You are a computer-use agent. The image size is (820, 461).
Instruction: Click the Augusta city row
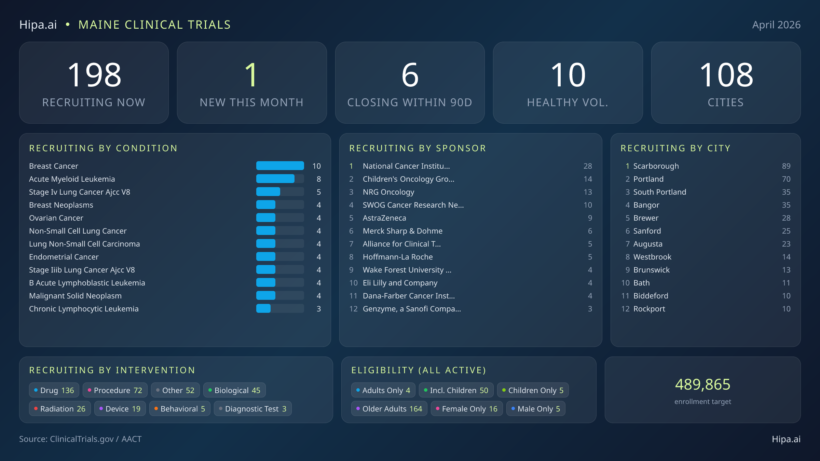[x=706, y=244]
